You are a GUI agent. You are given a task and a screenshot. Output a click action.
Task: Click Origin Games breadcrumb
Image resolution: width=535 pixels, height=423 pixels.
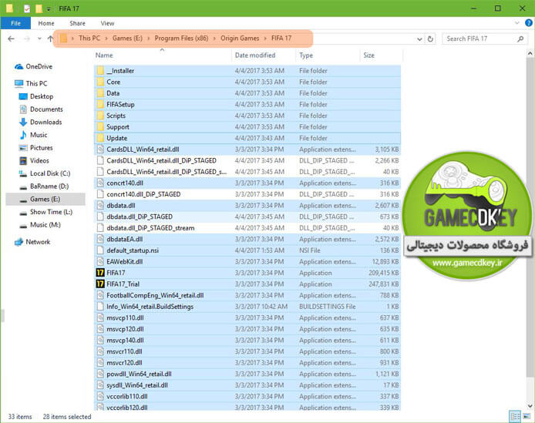[x=240, y=39]
